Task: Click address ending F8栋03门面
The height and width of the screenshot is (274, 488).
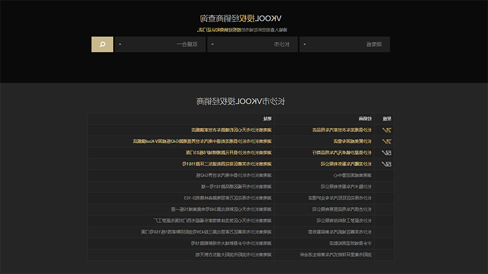Action: click(x=229, y=153)
